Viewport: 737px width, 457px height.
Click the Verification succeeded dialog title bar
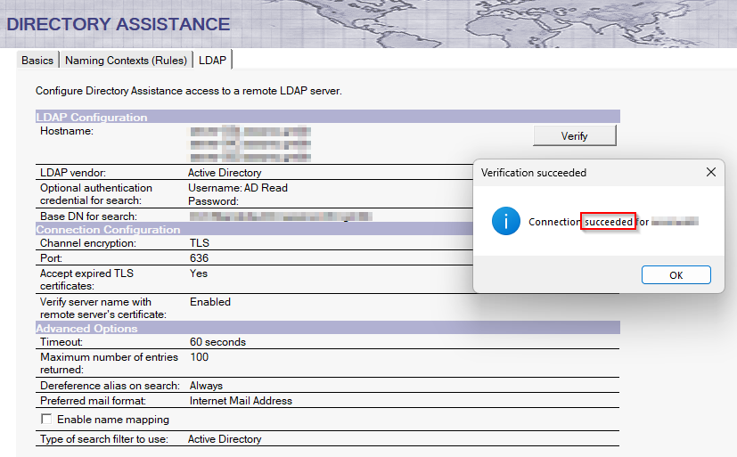coord(579,172)
